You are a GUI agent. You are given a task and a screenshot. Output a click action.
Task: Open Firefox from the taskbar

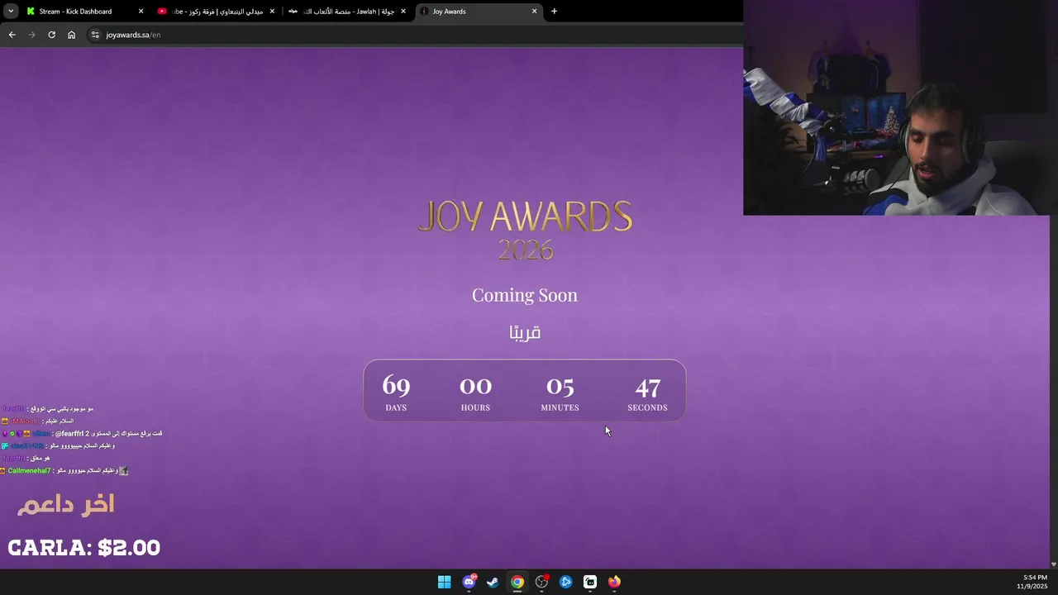pos(614,582)
